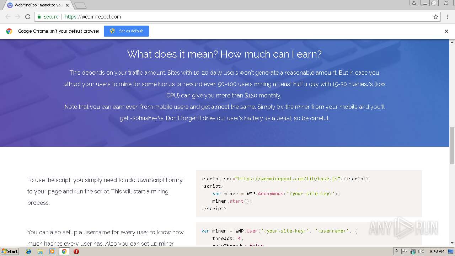Click the 'Note that you can earn' sentence

click(x=224, y=112)
